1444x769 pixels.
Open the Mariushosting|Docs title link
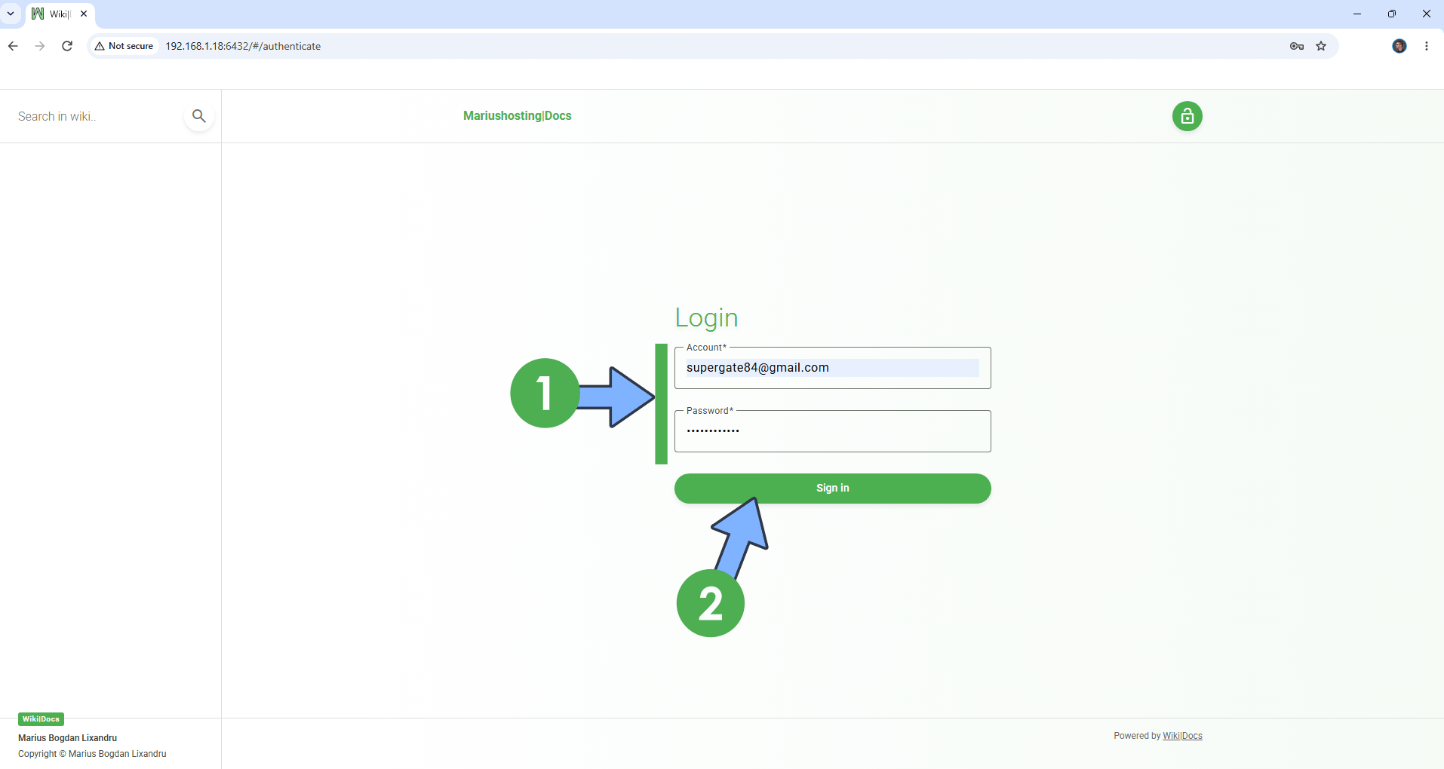coord(518,115)
